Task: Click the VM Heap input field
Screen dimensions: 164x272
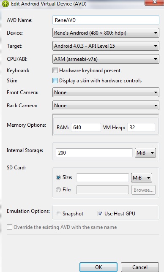Action: (141, 127)
